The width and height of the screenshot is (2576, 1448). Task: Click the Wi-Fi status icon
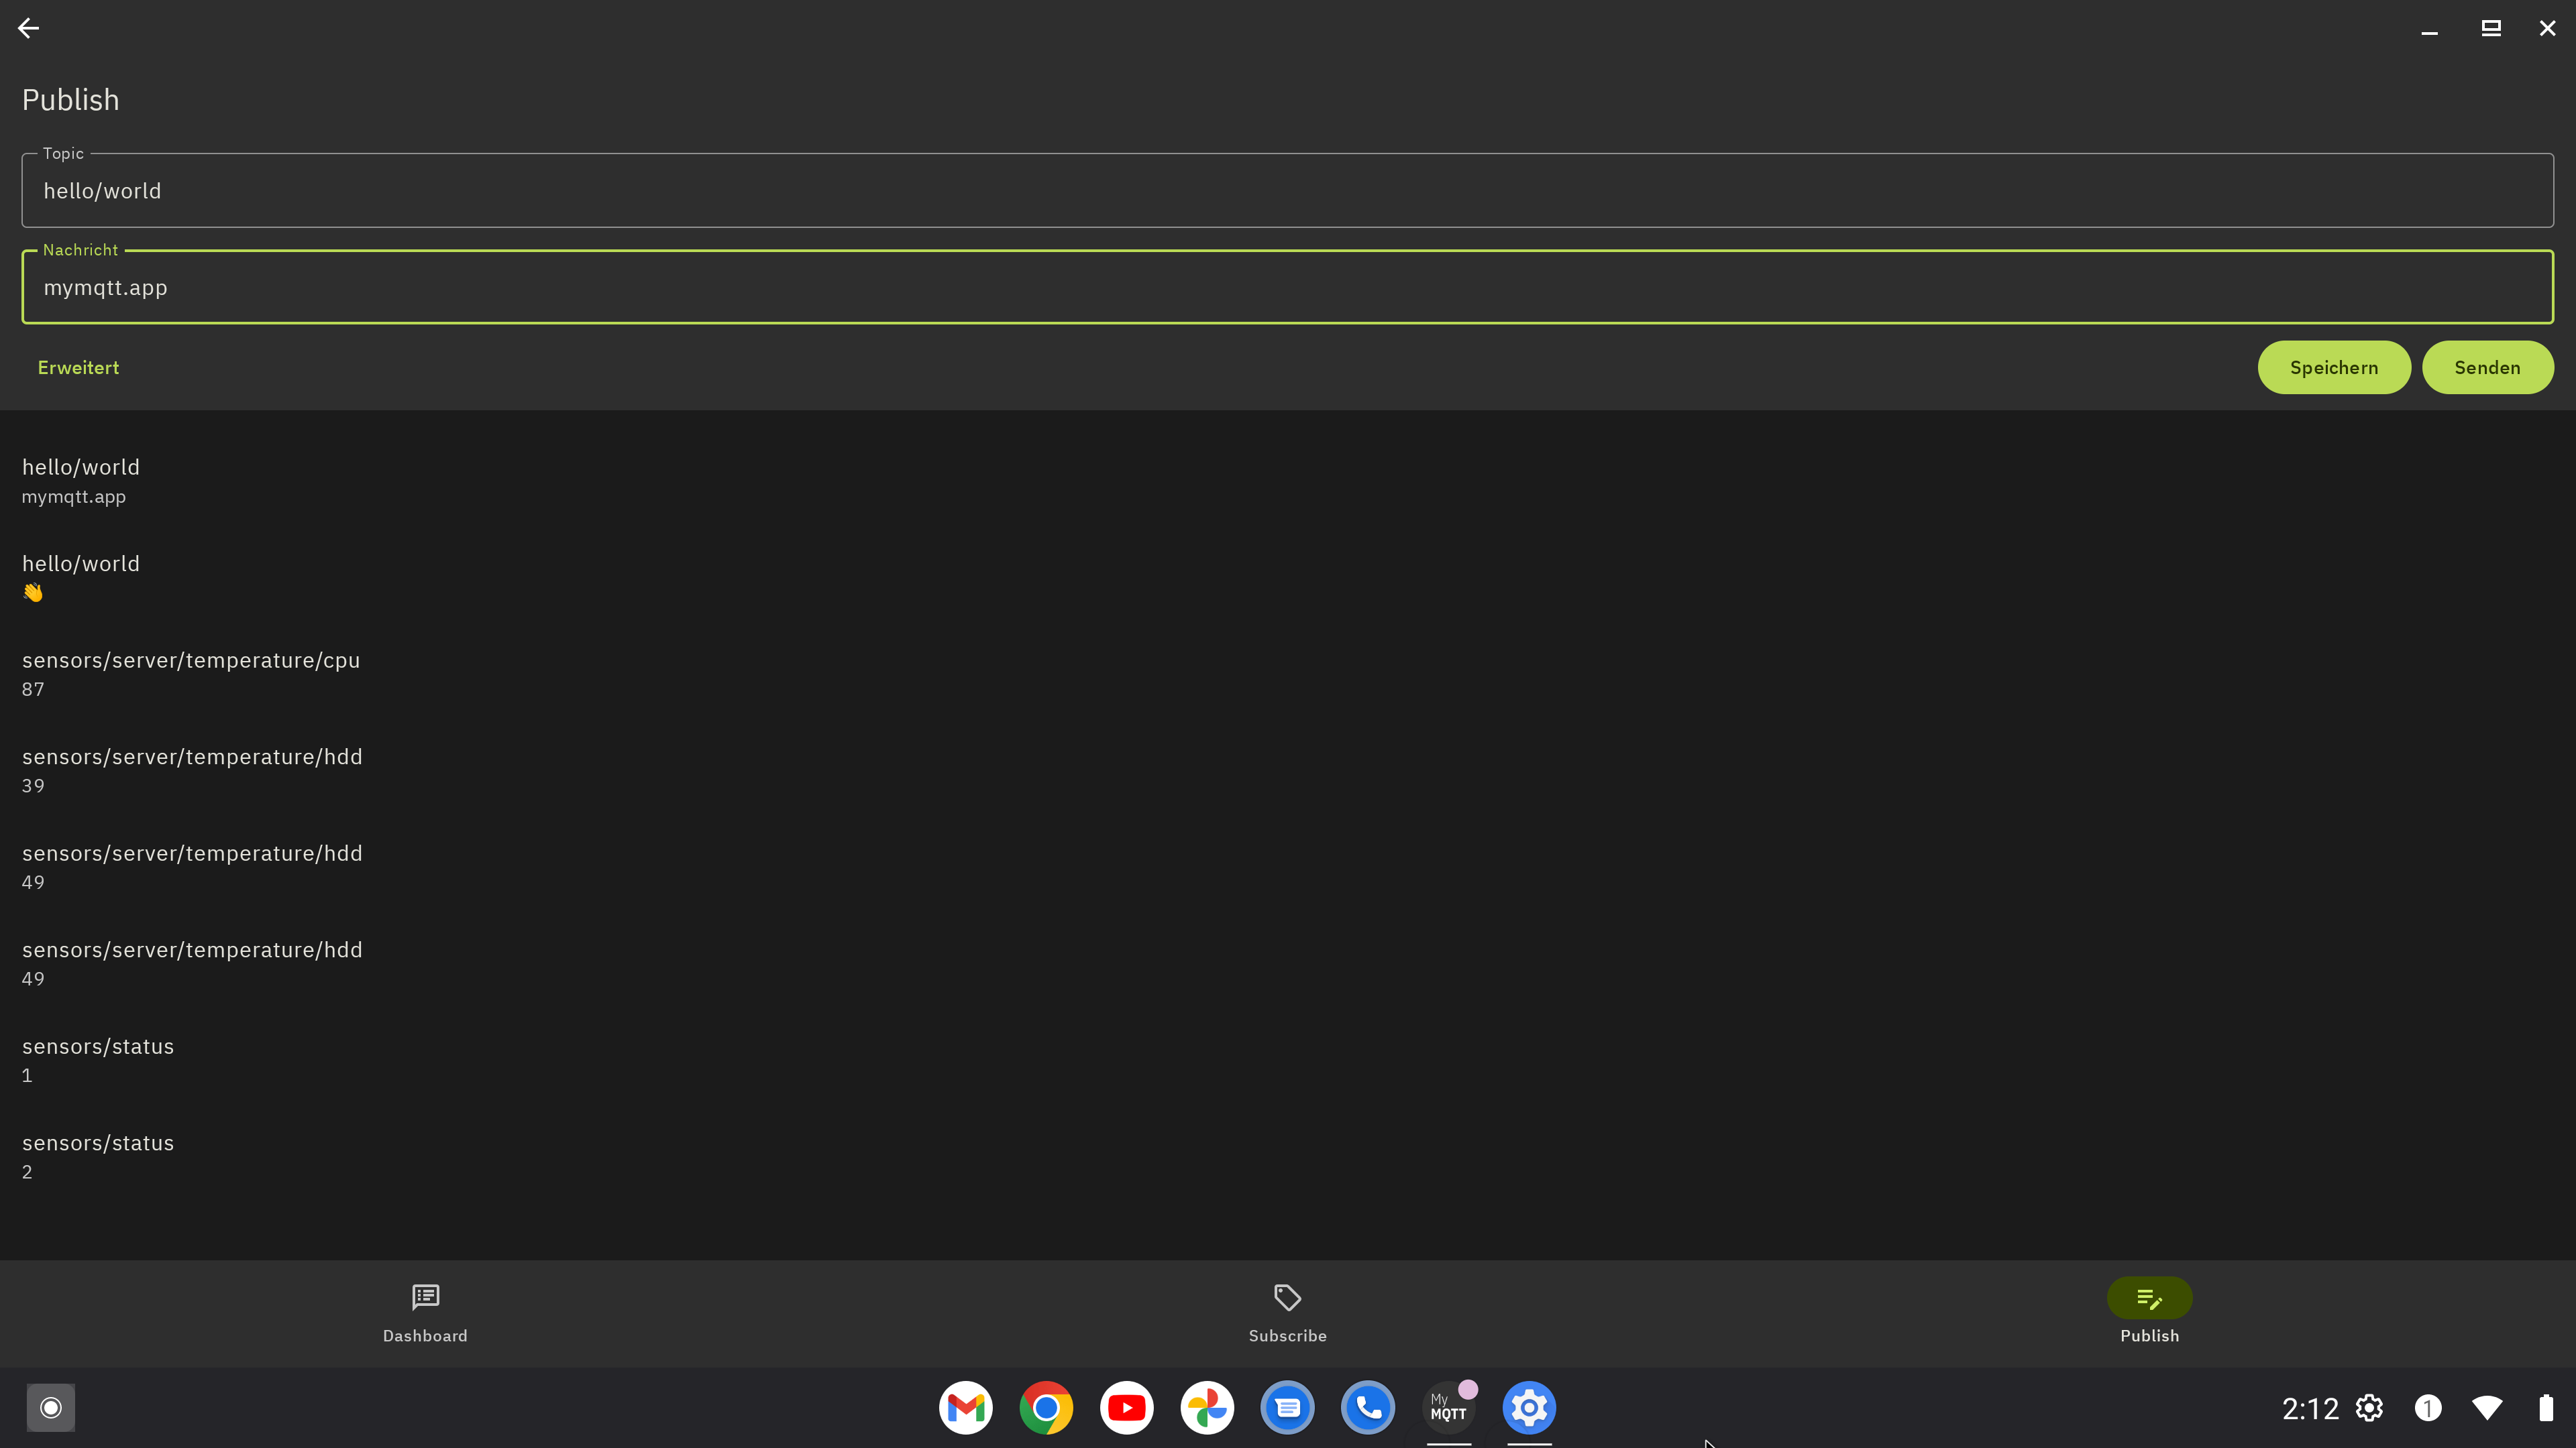point(2487,1407)
